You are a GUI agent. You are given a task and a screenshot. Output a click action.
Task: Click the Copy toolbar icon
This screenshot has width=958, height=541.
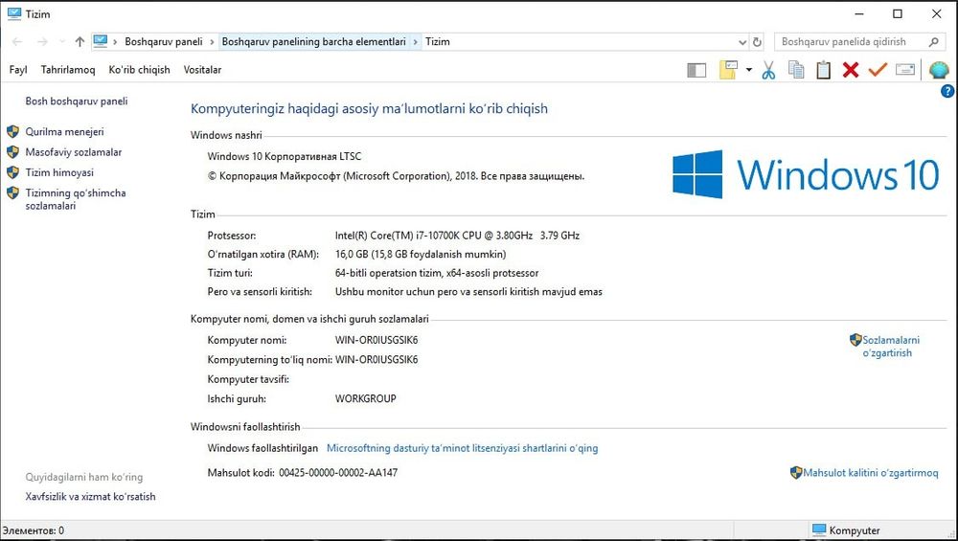pyautogui.click(x=796, y=70)
